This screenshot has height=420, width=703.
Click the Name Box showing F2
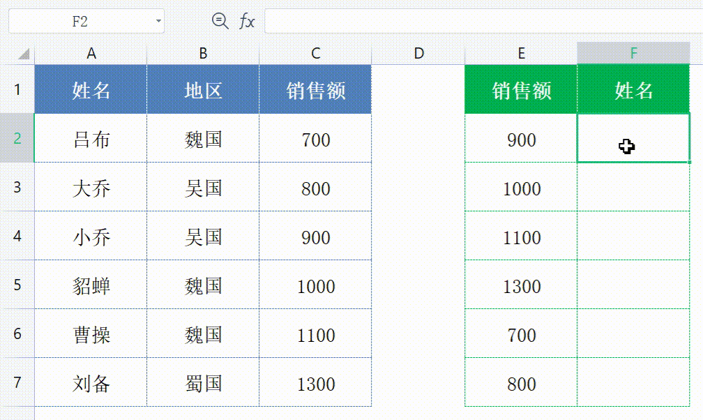(x=80, y=22)
